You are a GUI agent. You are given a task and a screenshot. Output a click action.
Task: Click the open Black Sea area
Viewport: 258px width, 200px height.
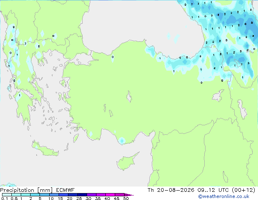click(140, 25)
